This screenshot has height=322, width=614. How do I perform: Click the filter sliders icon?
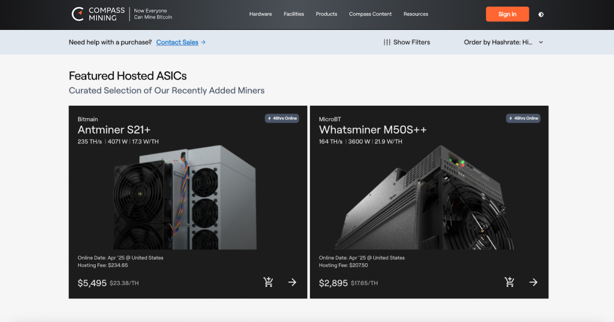pyautogui.click(x=387, y=42)
